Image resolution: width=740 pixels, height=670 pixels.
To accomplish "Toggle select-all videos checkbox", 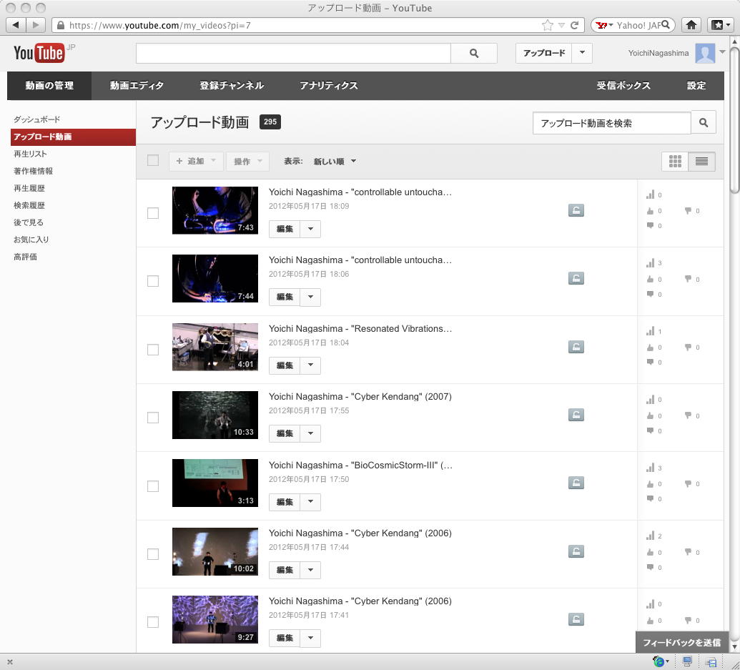I will point(153,160).
